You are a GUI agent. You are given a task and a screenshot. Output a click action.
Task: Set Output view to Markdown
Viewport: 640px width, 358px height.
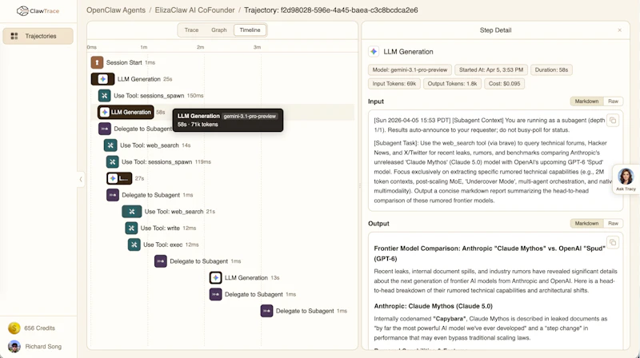click(x=586, y=224)
